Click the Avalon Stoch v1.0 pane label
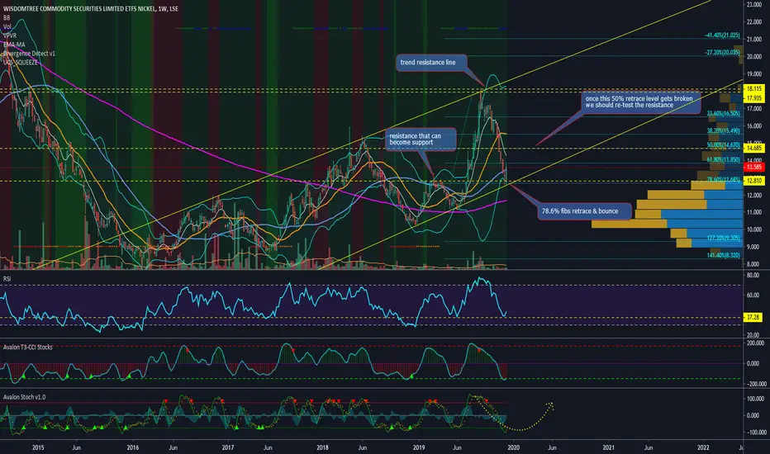 (24, 396)
